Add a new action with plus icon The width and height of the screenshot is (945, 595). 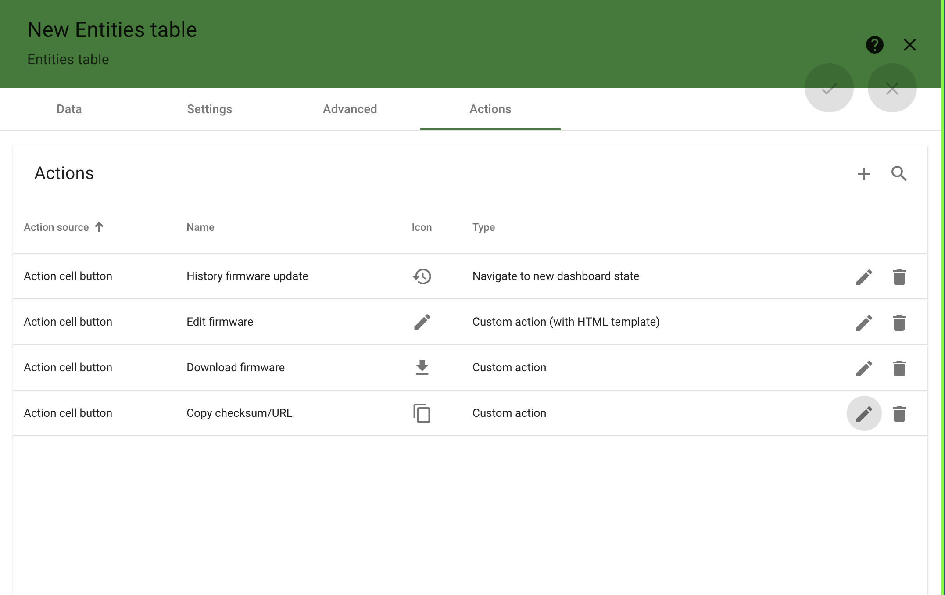pyautogui.click(x=864, y=174)
